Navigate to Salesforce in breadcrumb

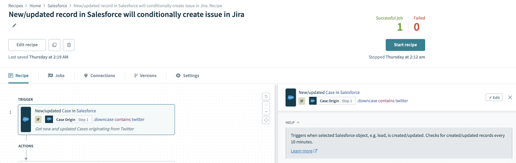(x=57, y=6)
